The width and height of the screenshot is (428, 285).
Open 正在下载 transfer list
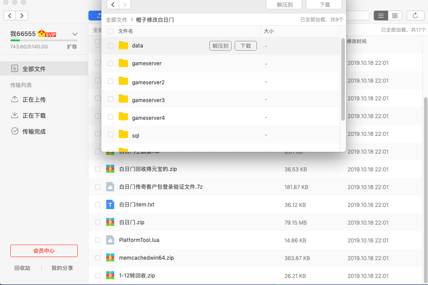[34, 115]
